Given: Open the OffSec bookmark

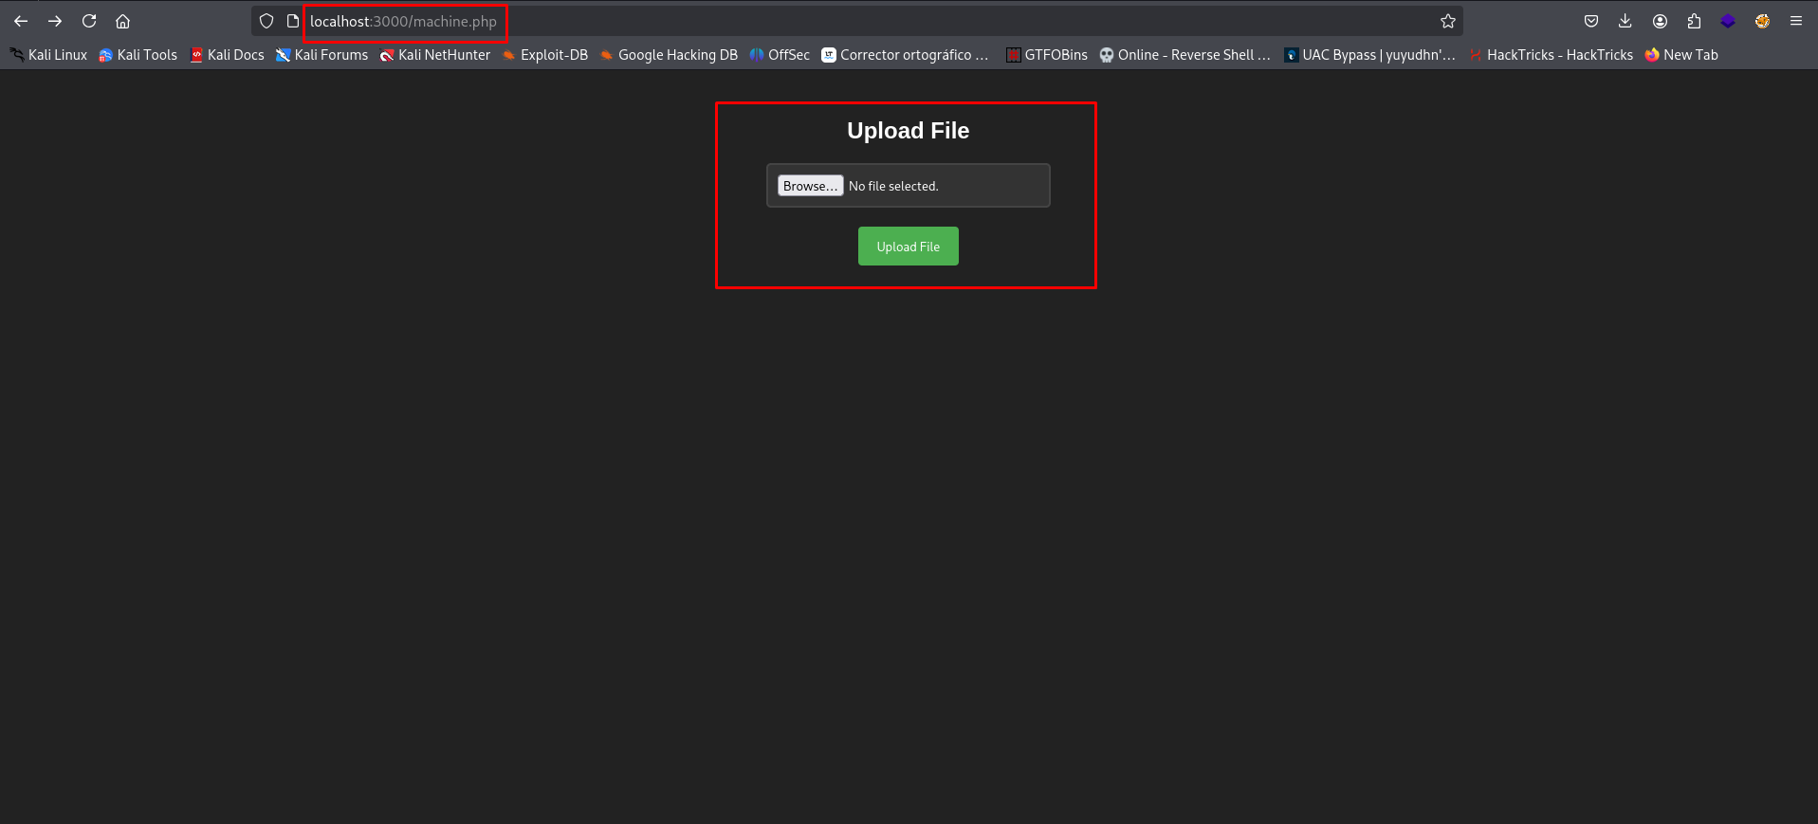Looking at the screenshot, I should 780,55.
